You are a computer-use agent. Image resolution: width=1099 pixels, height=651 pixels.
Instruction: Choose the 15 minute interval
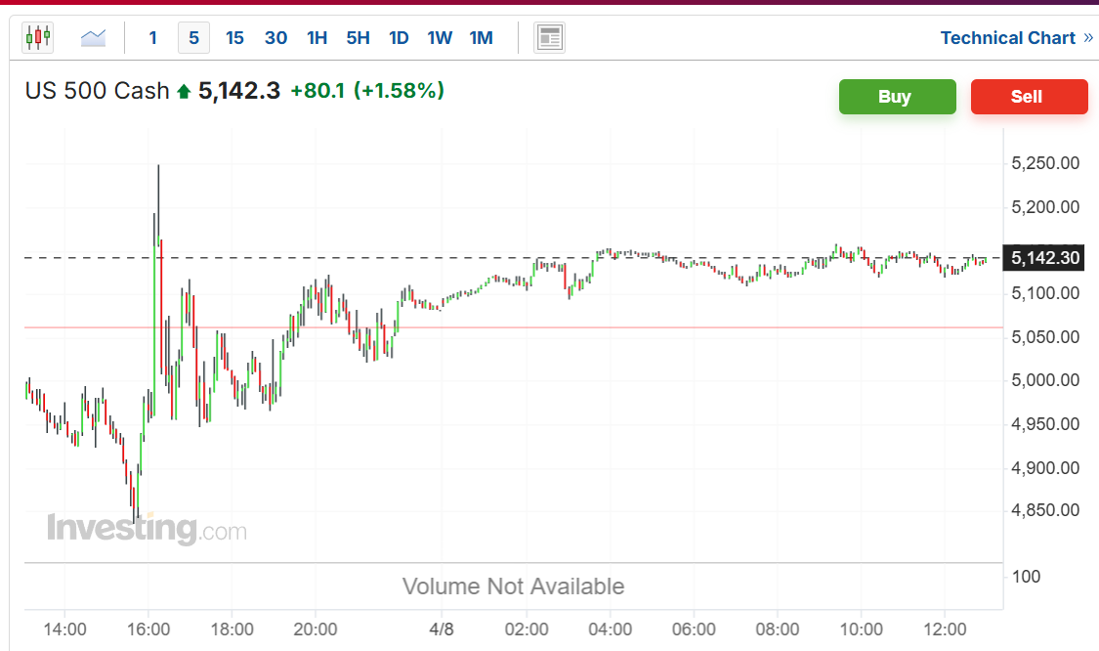click(x=234, y=38)
